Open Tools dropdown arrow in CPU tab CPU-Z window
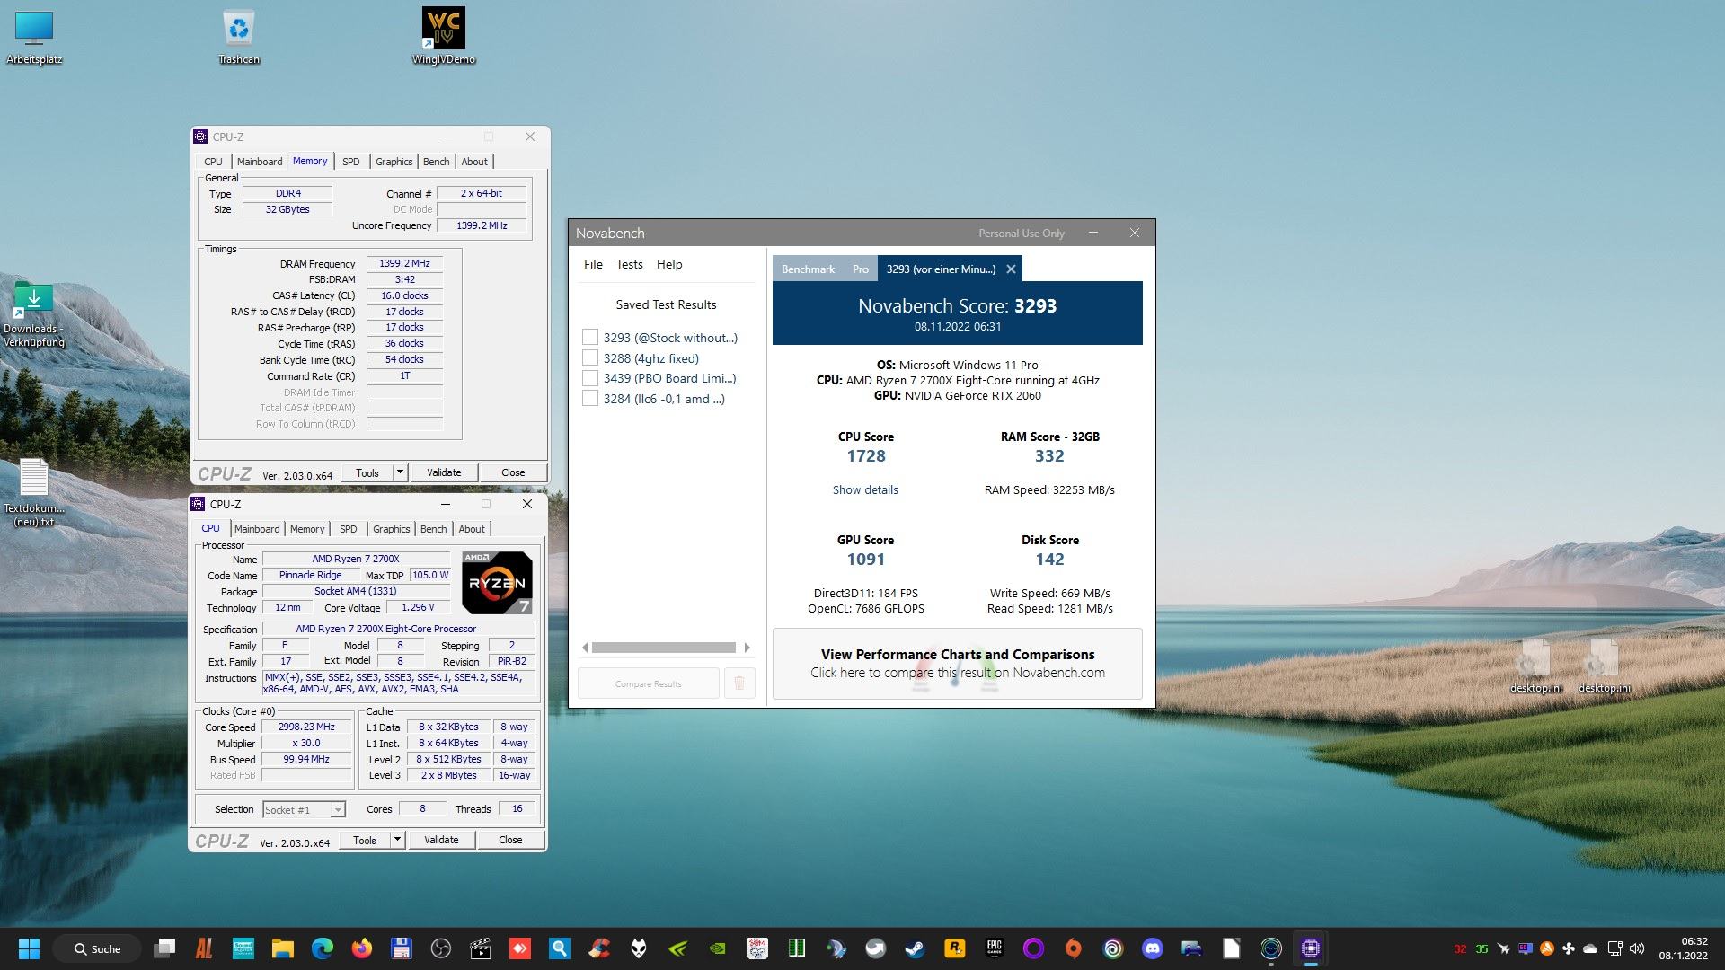1725x970 pixels. click(397, 840)
